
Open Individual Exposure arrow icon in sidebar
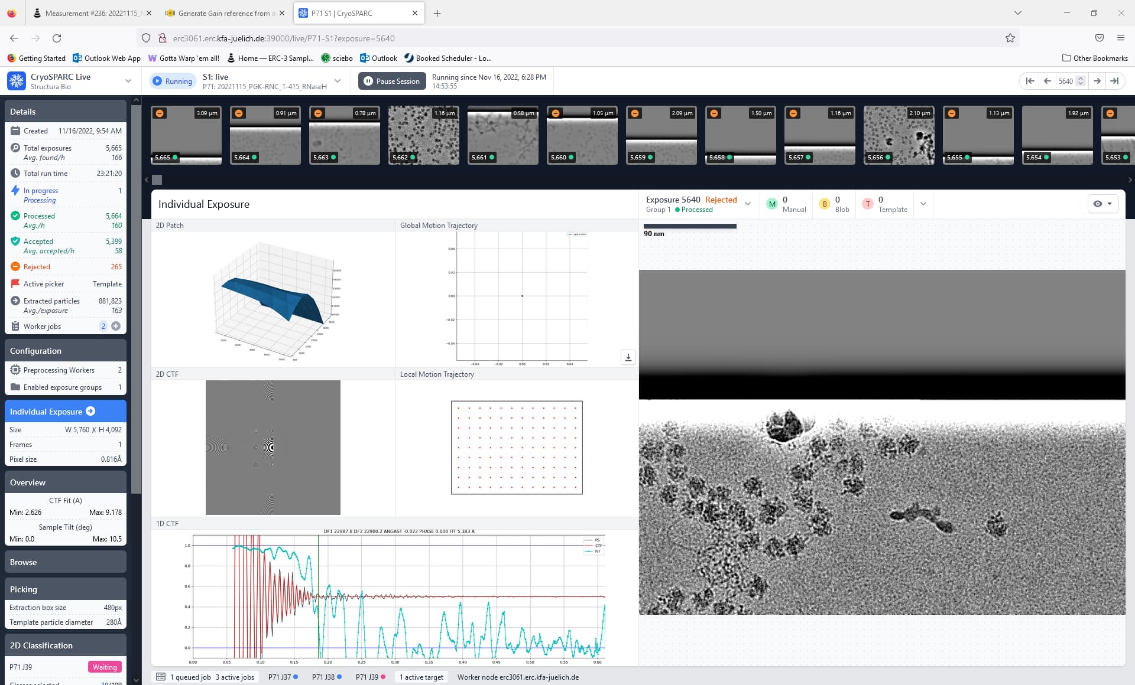90,411
